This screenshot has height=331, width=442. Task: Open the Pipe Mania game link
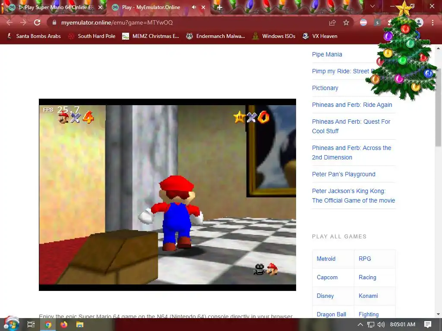click(327, 54)
